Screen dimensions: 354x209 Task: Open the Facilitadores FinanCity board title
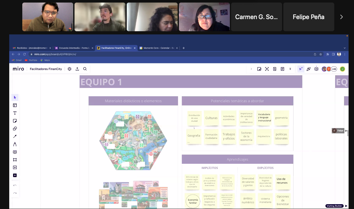coord(46,69)
